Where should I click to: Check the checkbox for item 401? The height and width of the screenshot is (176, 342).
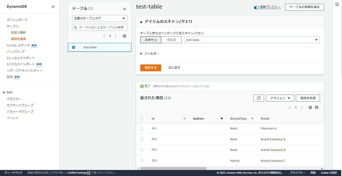point(142,128)
